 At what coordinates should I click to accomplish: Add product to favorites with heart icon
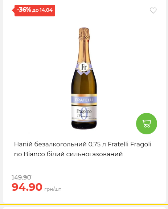click(x=153, y=11)
